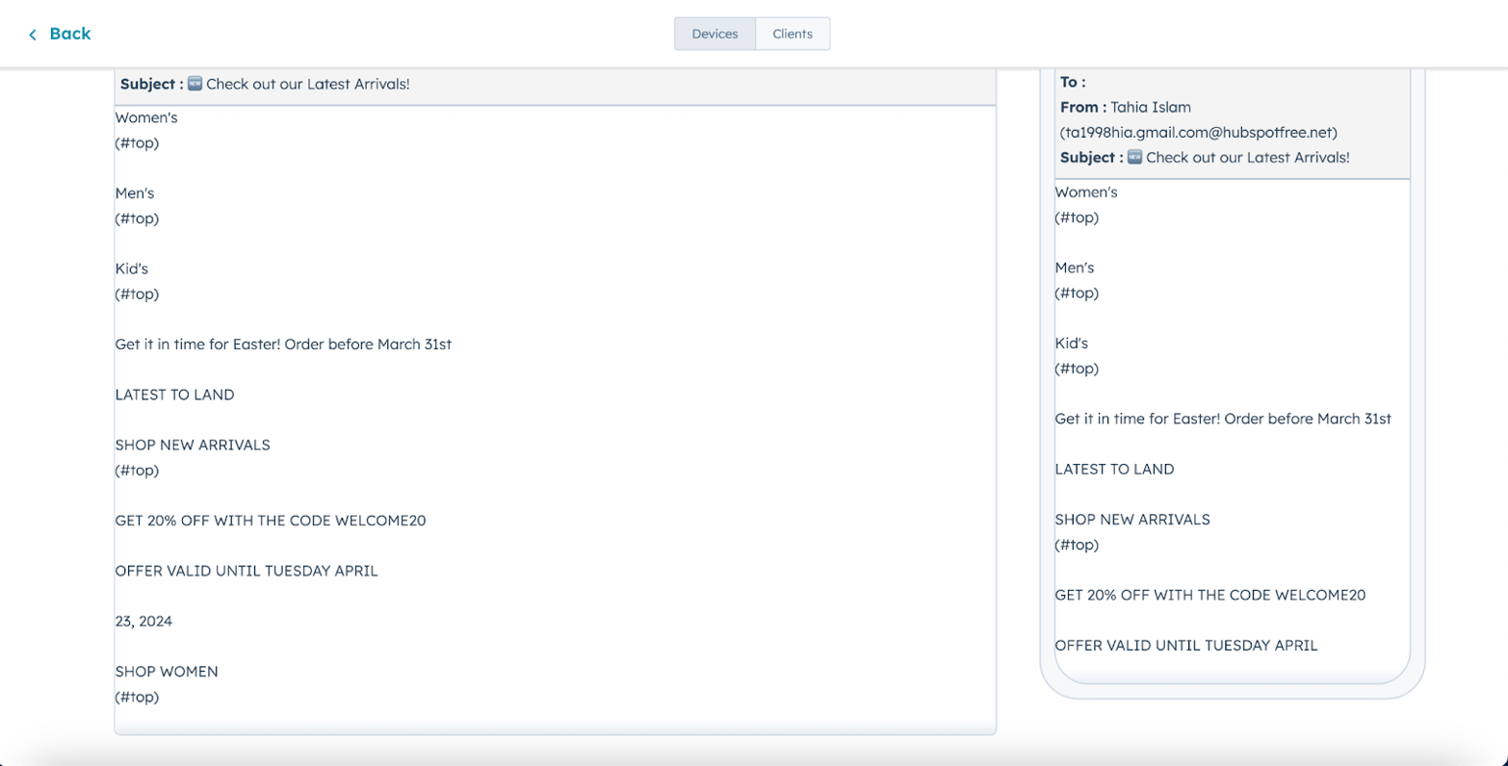Click the (#top) link under Kid's in desktop preview
This screenshot has width=1508, height=766.
[136, 294]
